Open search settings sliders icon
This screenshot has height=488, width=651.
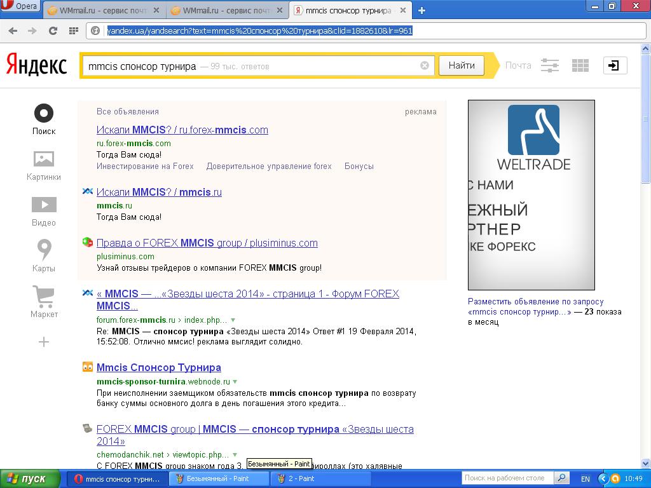pyautogui.click(x=550, y=65)
